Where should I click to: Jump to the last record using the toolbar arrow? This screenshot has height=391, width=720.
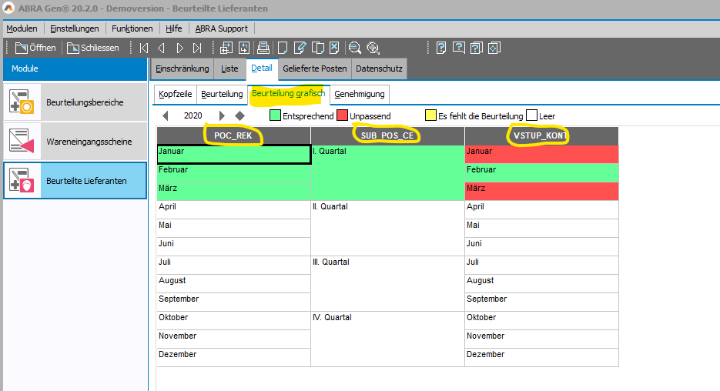pos(197,48)
